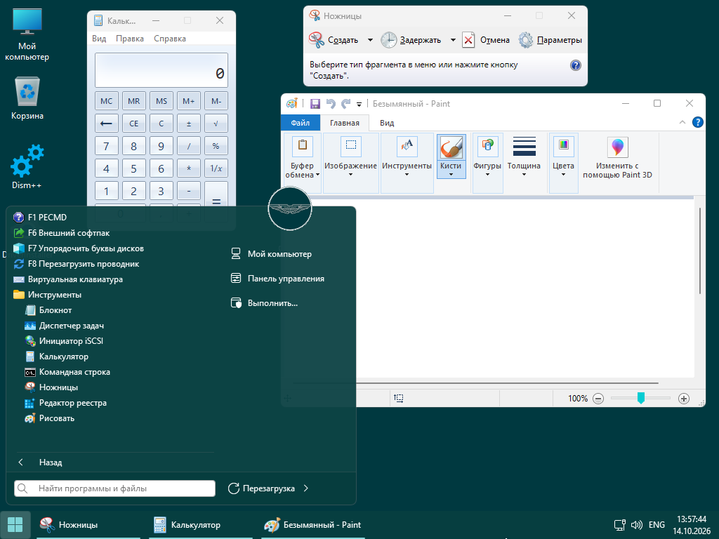Open Параметры in the Ножницы window

[x=550, y=40]
